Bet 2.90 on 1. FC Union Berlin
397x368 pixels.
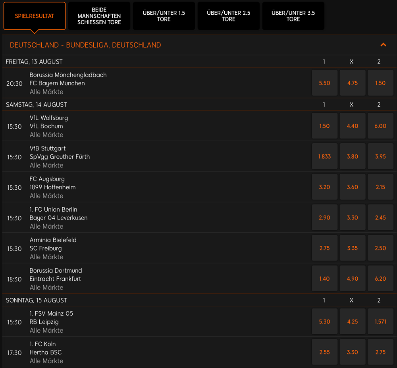coord(325,218)
